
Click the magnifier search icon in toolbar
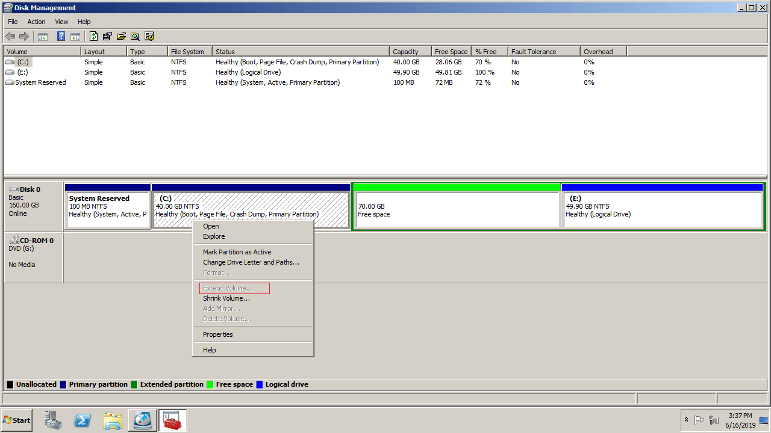coord(135,36)
